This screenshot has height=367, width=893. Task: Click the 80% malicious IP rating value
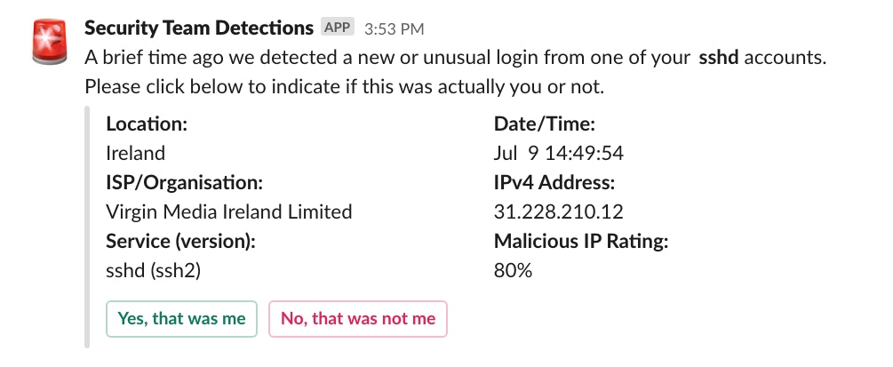tap(513, 270)
